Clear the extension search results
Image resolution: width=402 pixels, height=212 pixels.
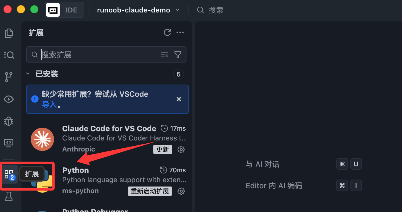coord(165,55)
